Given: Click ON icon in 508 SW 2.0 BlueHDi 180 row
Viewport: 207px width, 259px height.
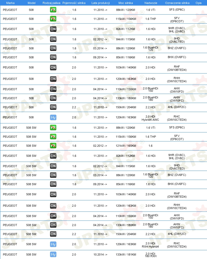Looking at the screenshot, I should pyautogui.click(x=53, y=225).
